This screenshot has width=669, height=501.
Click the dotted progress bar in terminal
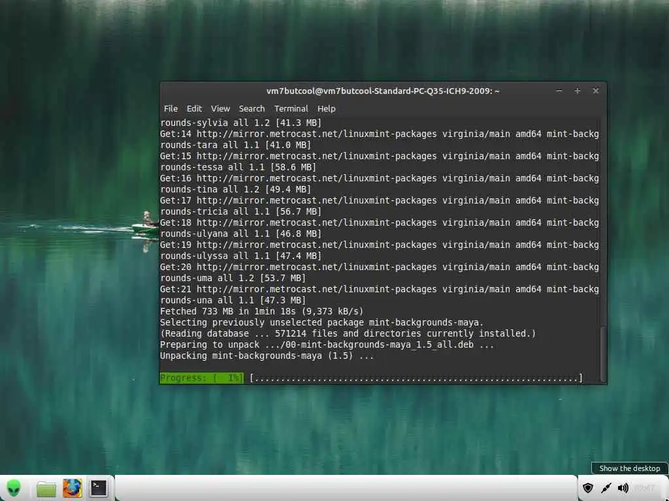pos(416,378)
